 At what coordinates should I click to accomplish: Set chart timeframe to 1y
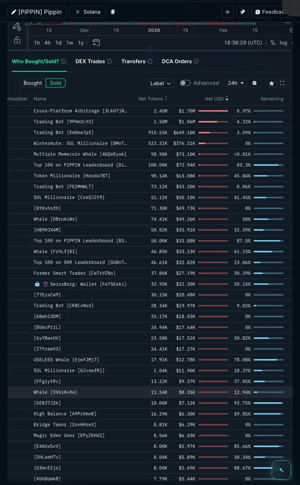tap(81, 43)
